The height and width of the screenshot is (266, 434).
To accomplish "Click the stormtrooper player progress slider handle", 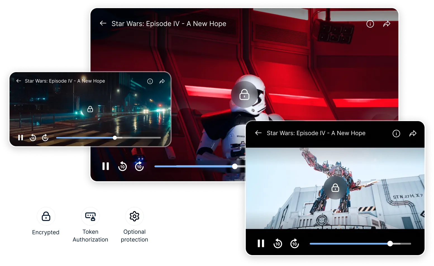I will [x=235, y=166].
